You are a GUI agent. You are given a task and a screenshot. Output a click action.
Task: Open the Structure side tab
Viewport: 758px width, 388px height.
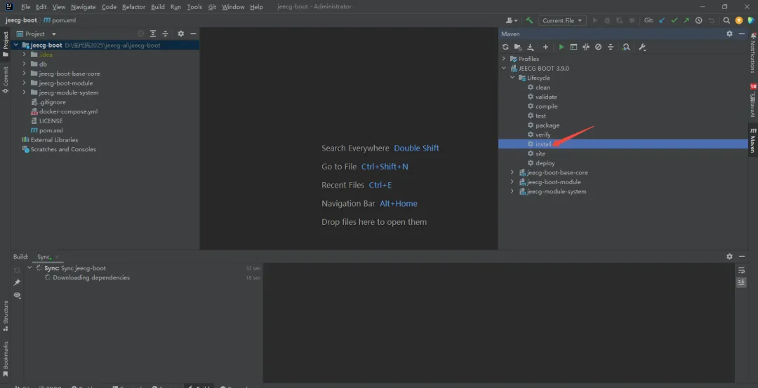pos(6,316)
